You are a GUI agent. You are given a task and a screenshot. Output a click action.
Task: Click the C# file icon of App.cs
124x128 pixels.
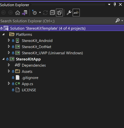(17, 84)
